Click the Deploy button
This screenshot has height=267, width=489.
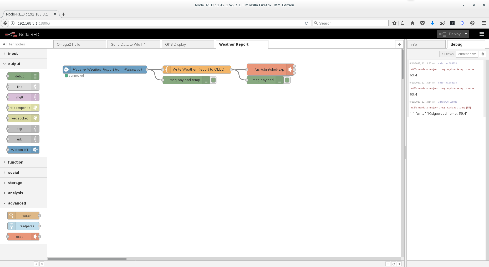(450, 34)
